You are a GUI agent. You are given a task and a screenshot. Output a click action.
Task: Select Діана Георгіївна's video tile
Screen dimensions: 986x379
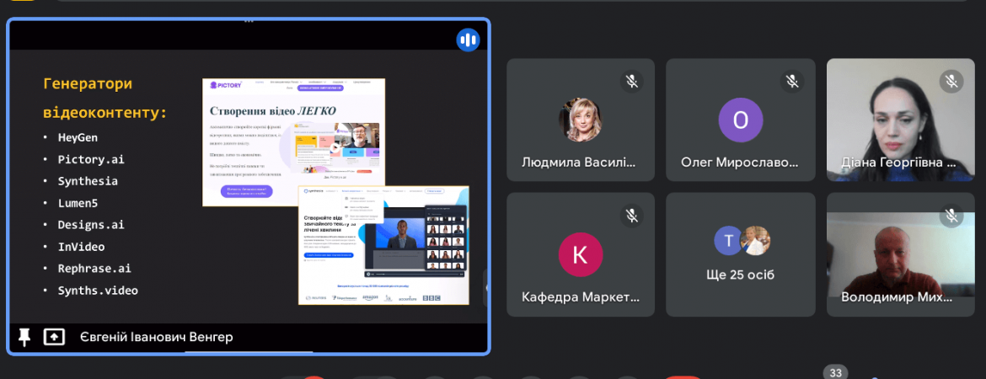[901, 120]
